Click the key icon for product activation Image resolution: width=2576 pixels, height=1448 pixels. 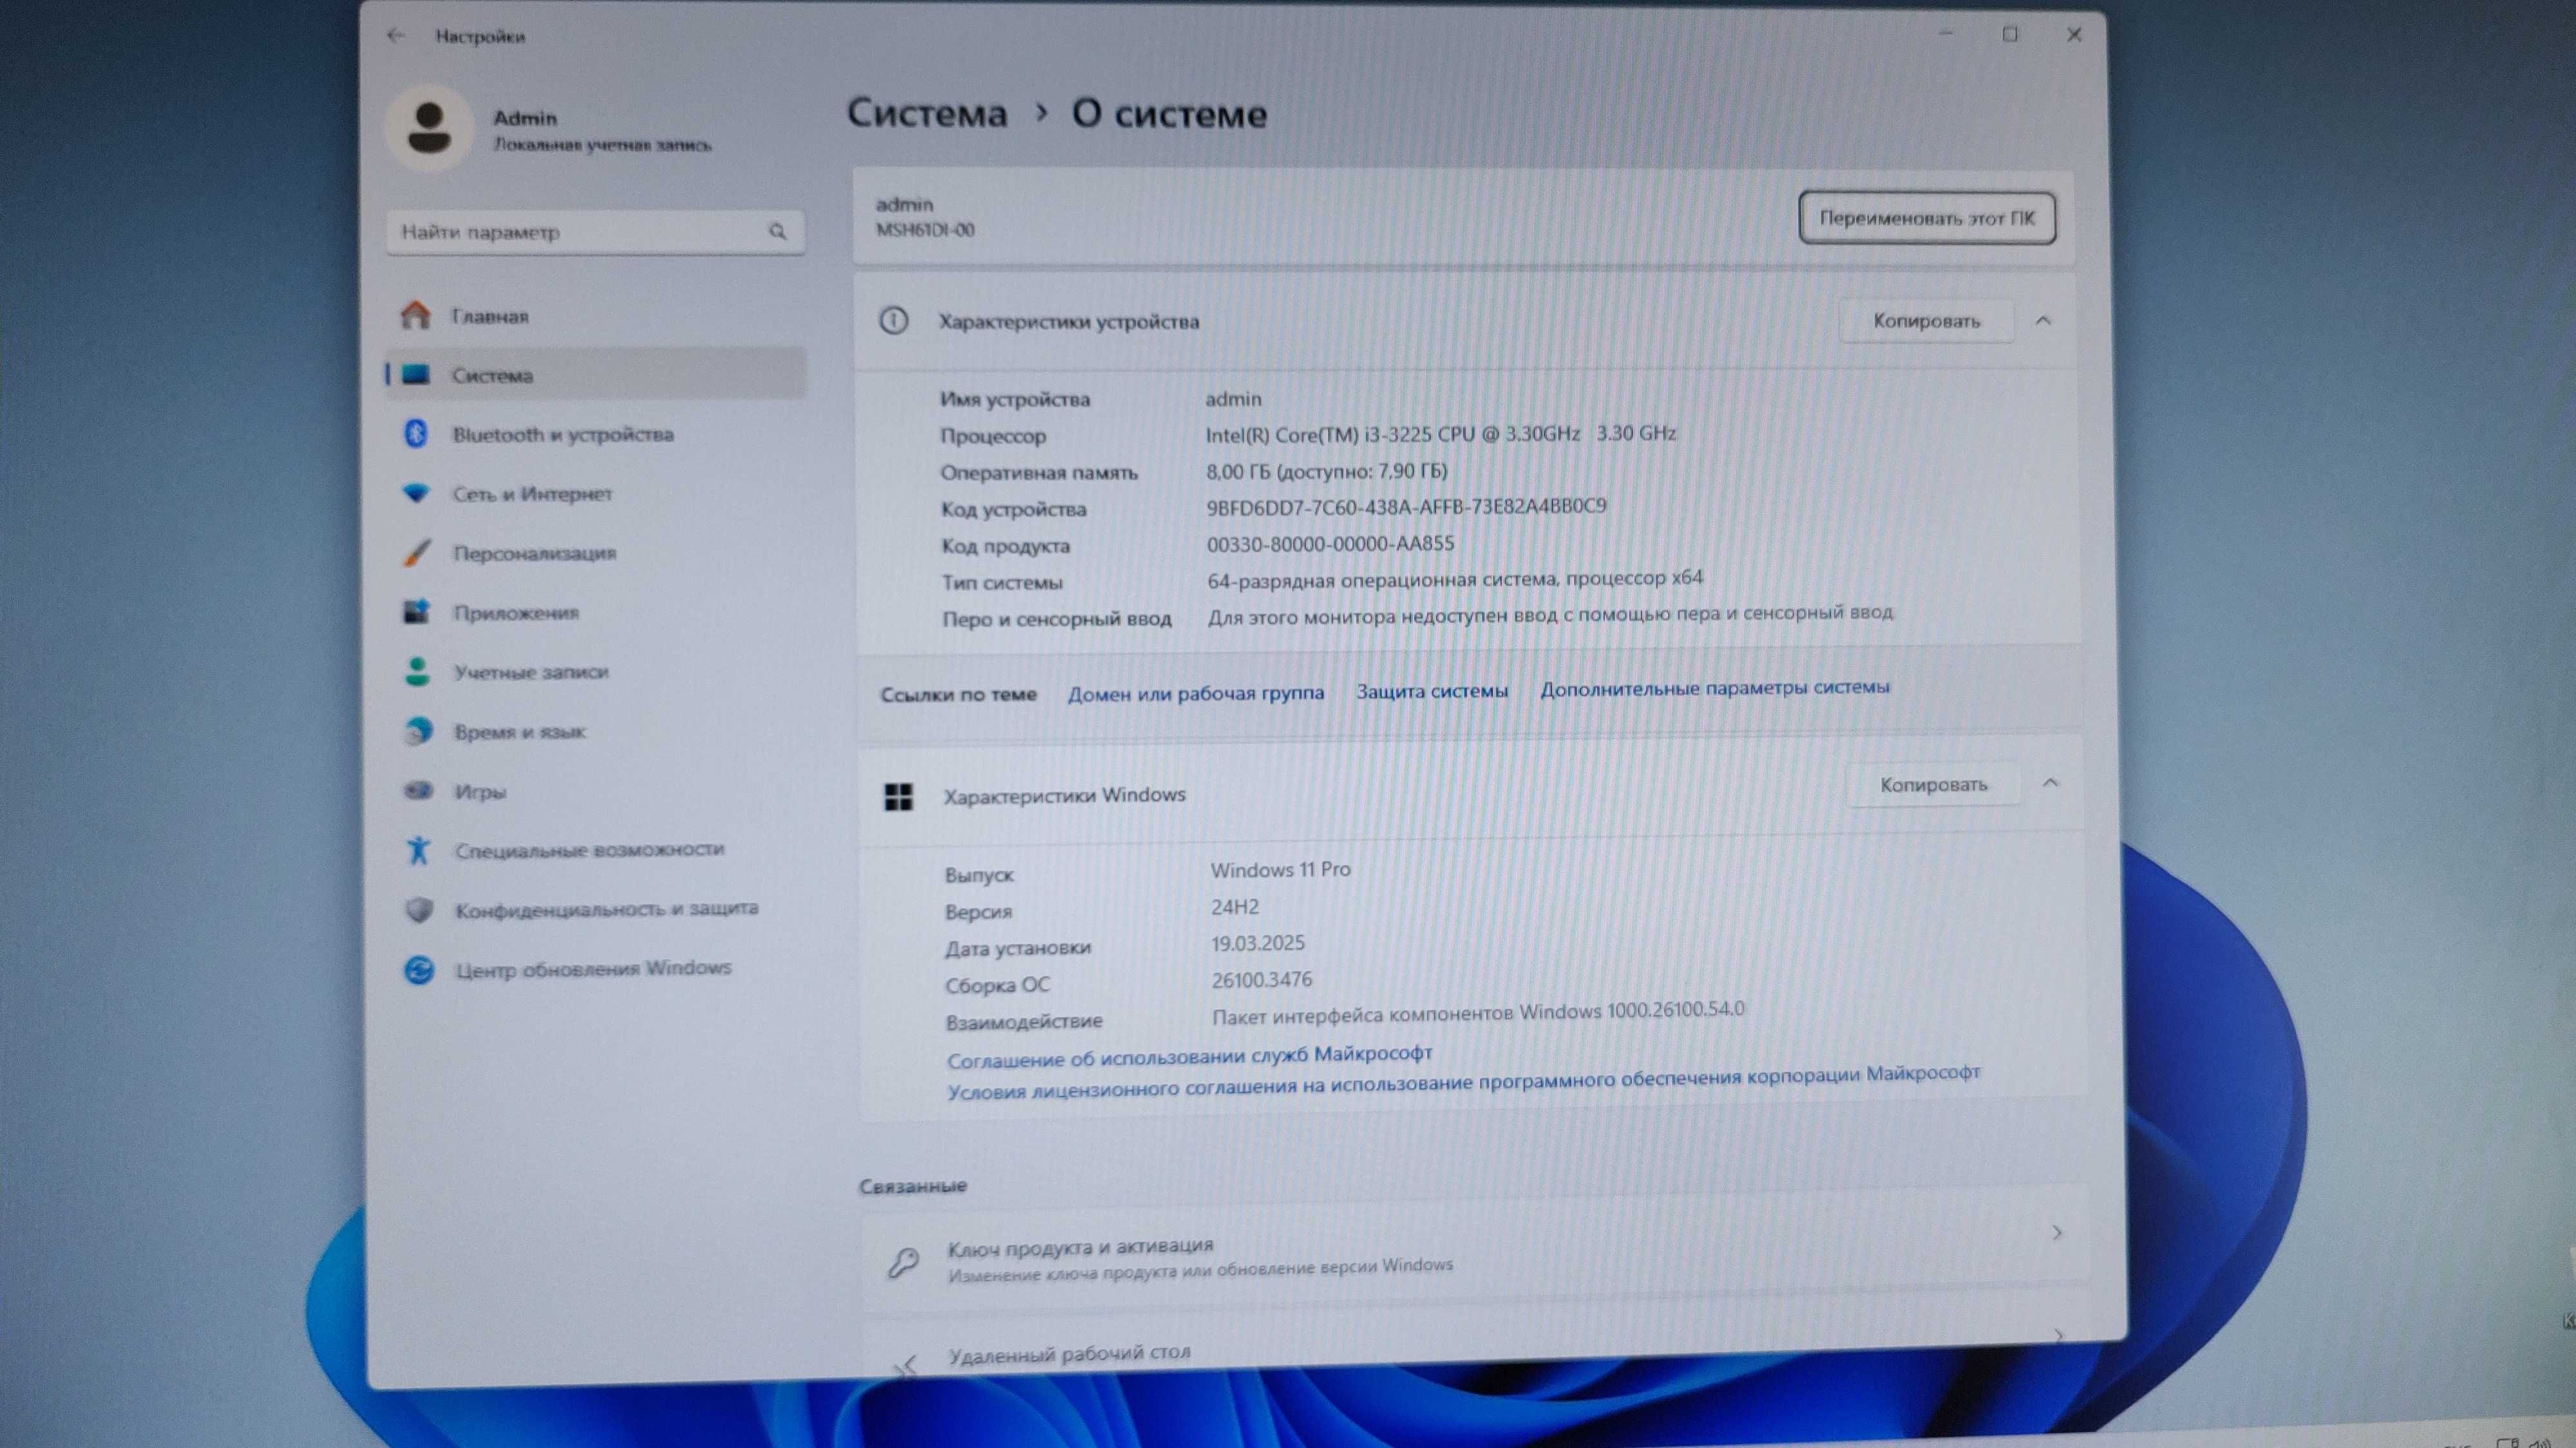pos(903,1263)
